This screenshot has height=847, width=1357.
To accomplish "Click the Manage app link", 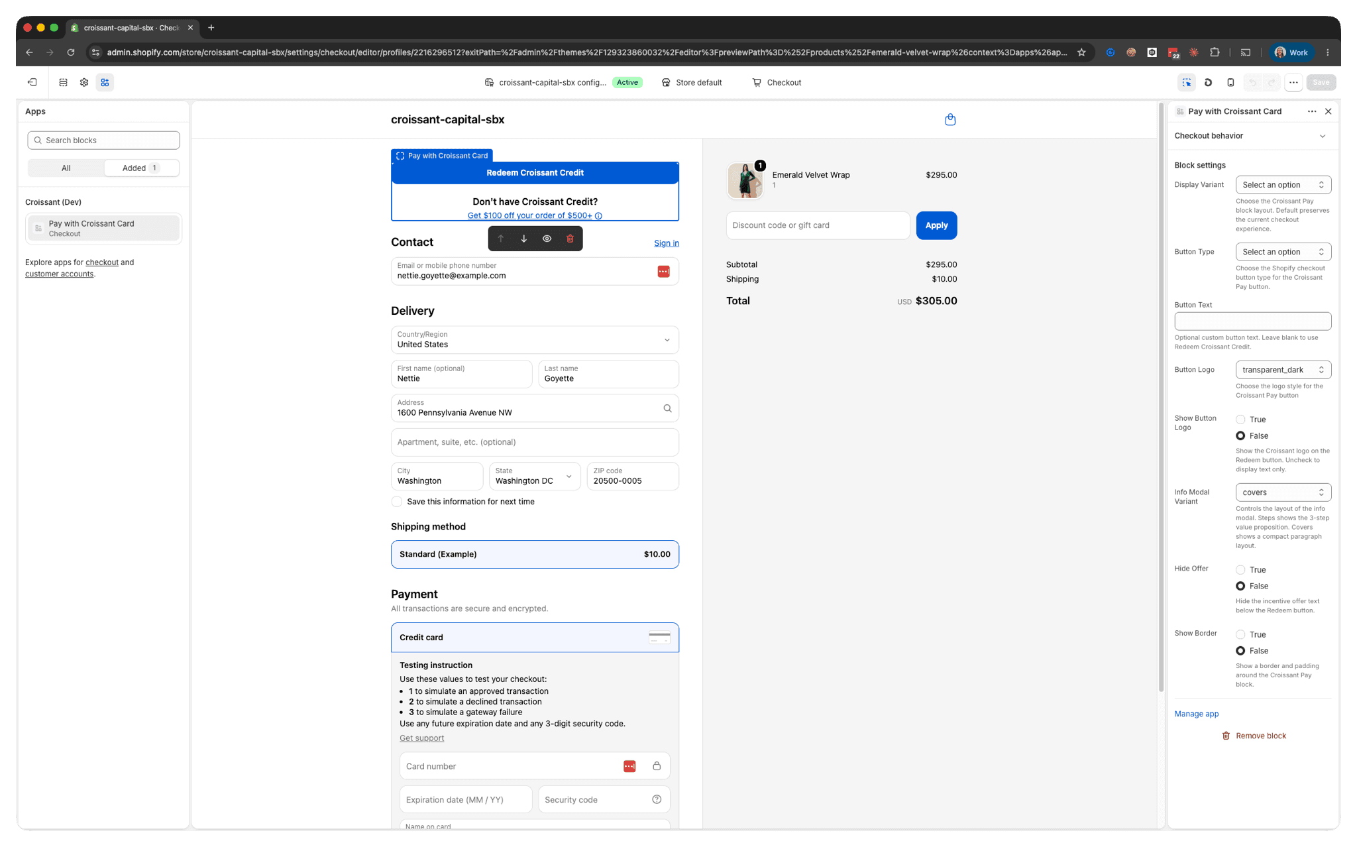I will 1196,714.
